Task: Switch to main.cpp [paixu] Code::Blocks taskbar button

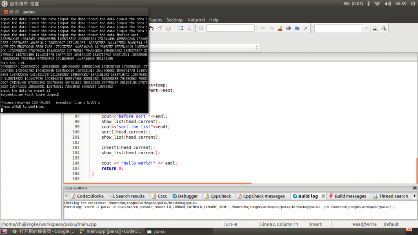Action: 111,231
